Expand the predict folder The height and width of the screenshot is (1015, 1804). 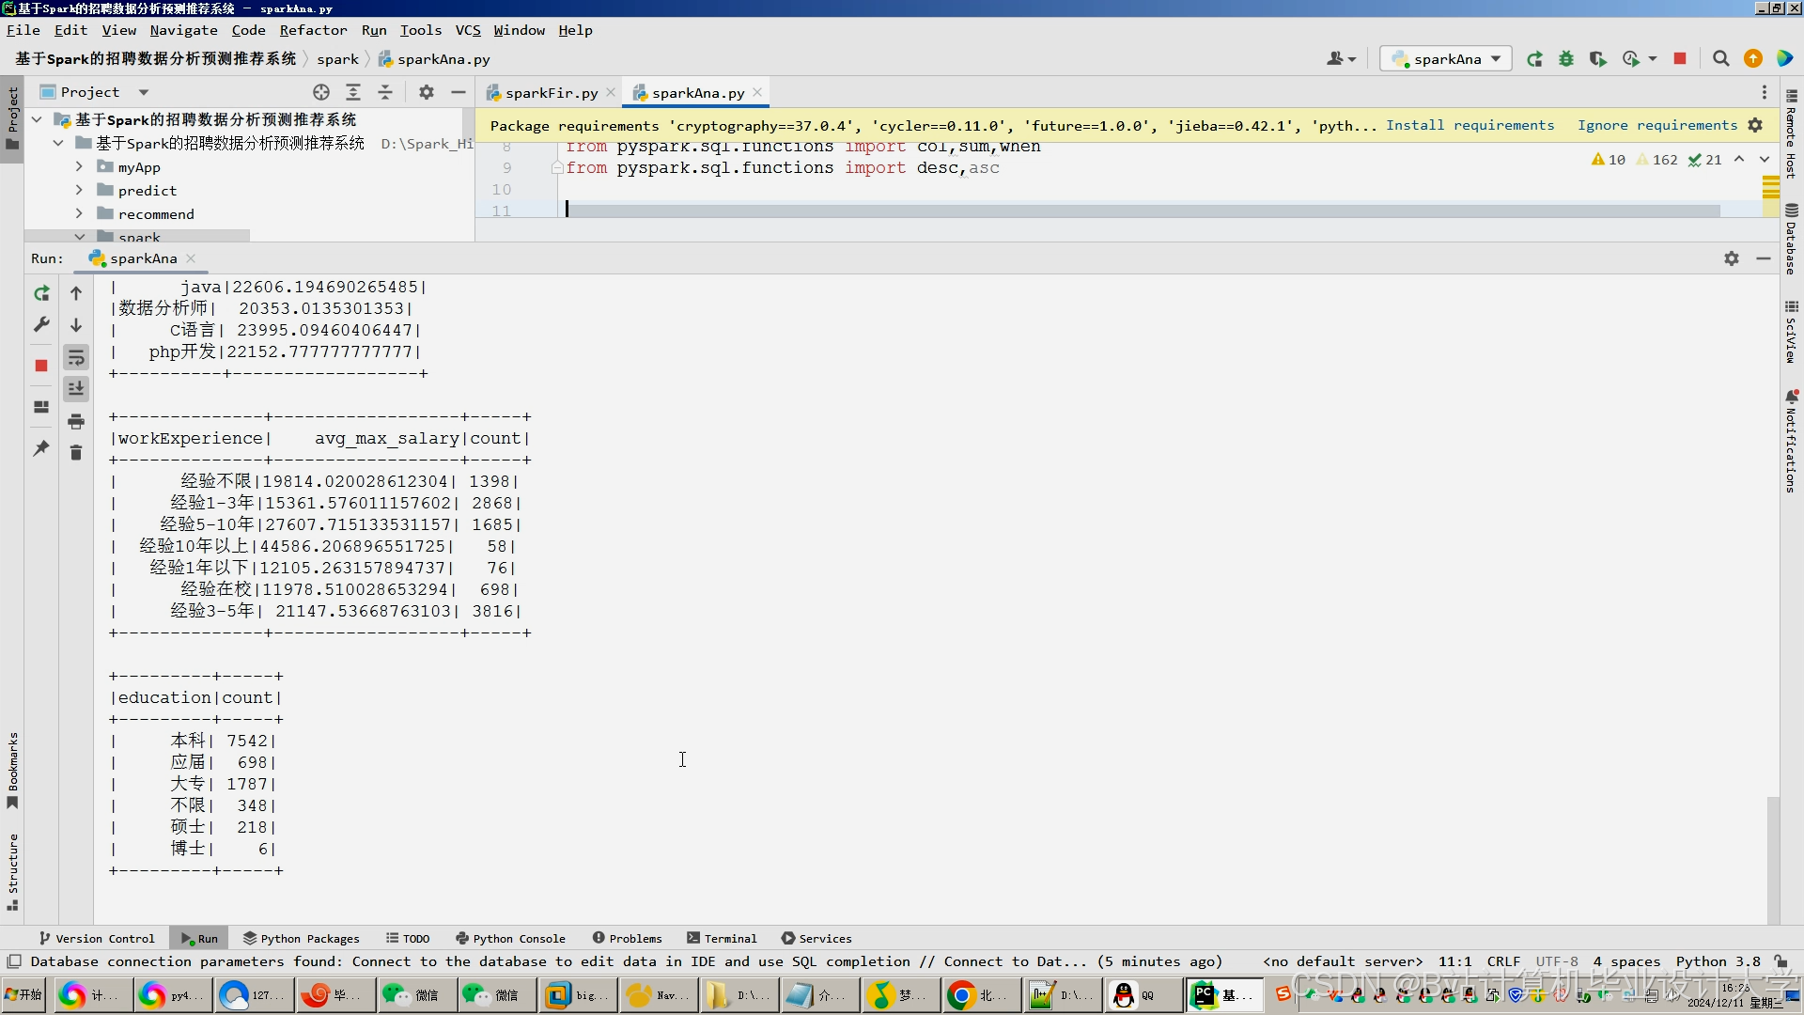click(x=79, y=190)
